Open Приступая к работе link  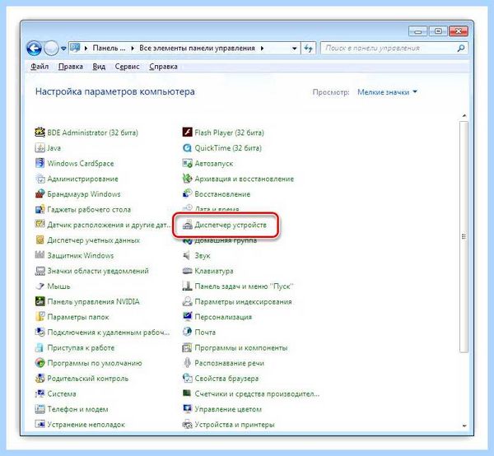coord(81,347)
